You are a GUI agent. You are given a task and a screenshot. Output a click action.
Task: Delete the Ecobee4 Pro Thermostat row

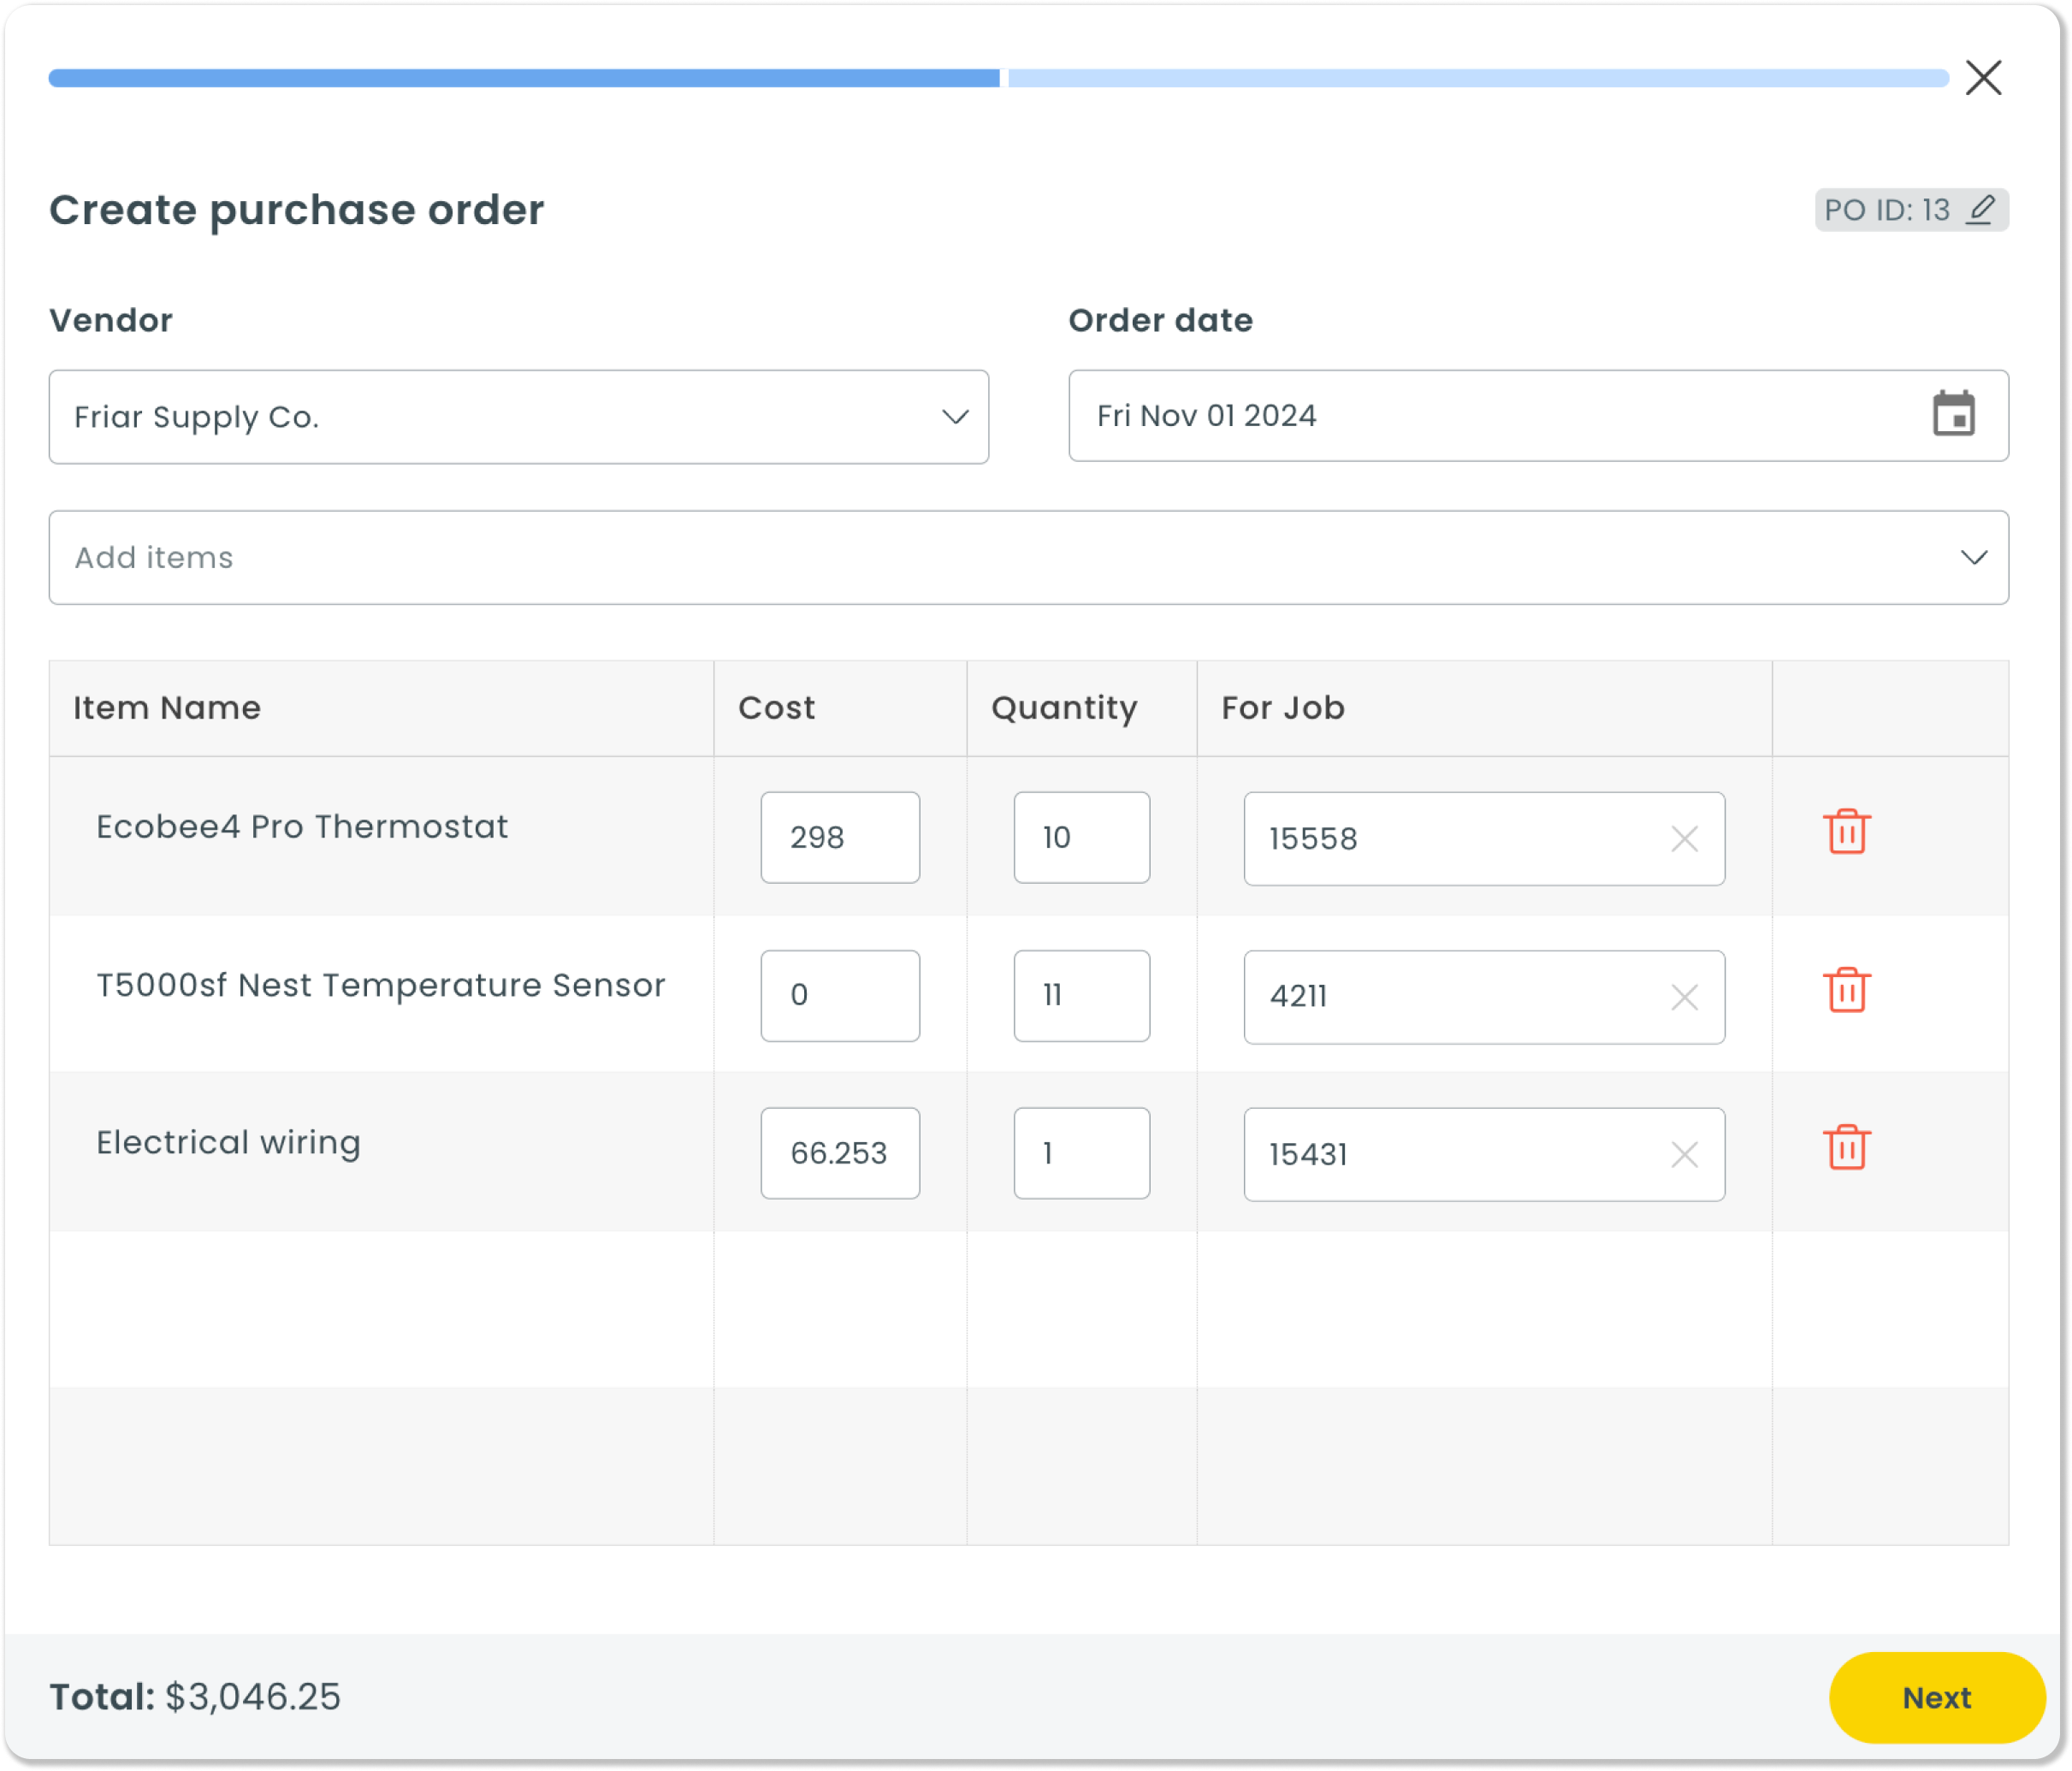click(1846, 832)
